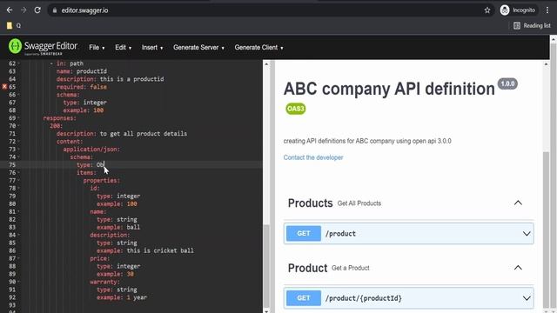
Task: Click the Swagger Editor logo
Action: (x=43, y=47)
